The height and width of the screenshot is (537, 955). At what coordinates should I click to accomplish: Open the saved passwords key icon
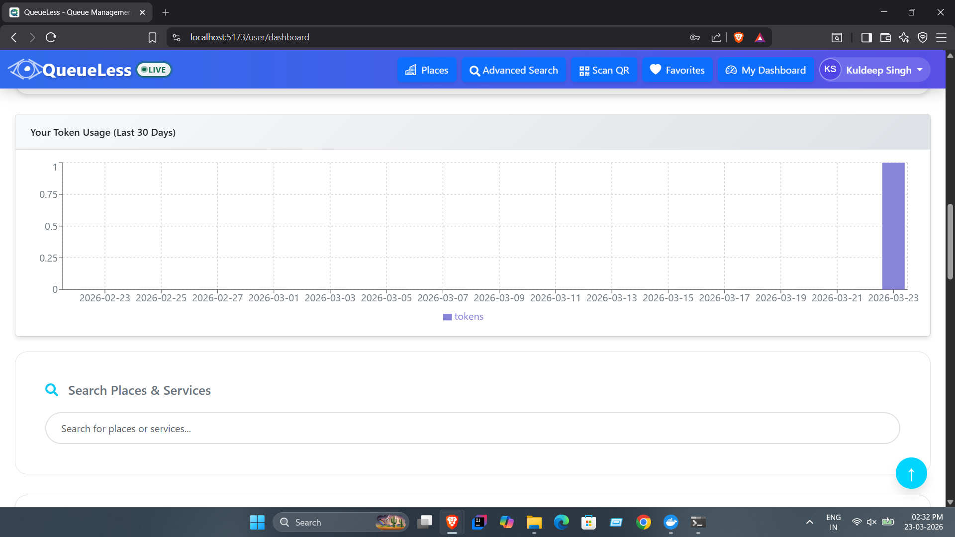(x=695, y=37)
